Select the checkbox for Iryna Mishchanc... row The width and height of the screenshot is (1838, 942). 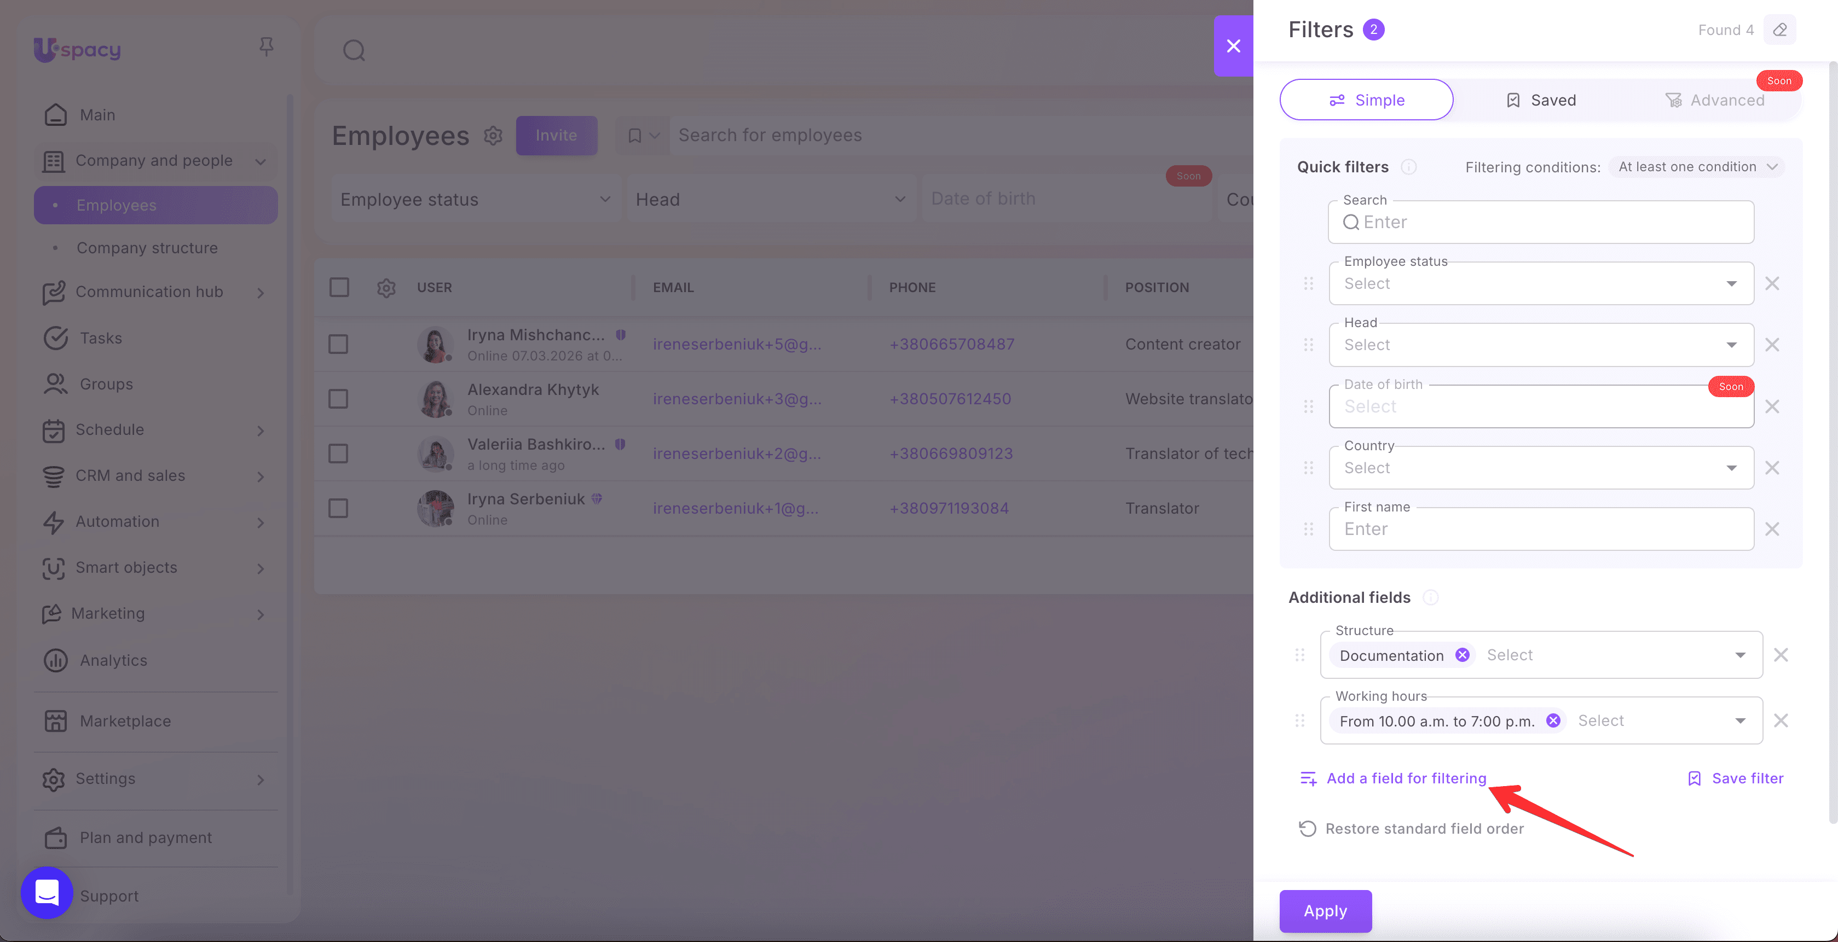click(x=338, y=345)
